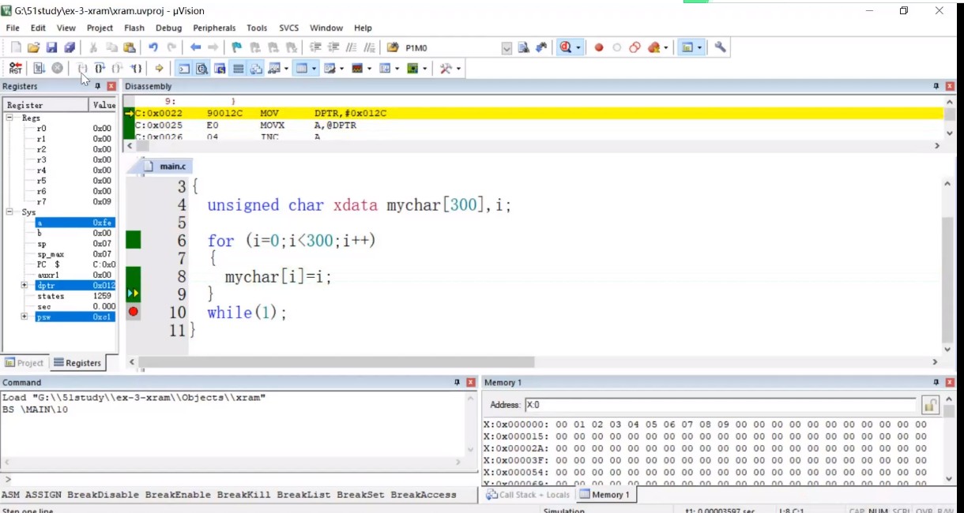The height and width of the screenshot is (513, 964).
Task: Click the Step Over icon in debug toolbar
Action: click(x=100, y=69)
